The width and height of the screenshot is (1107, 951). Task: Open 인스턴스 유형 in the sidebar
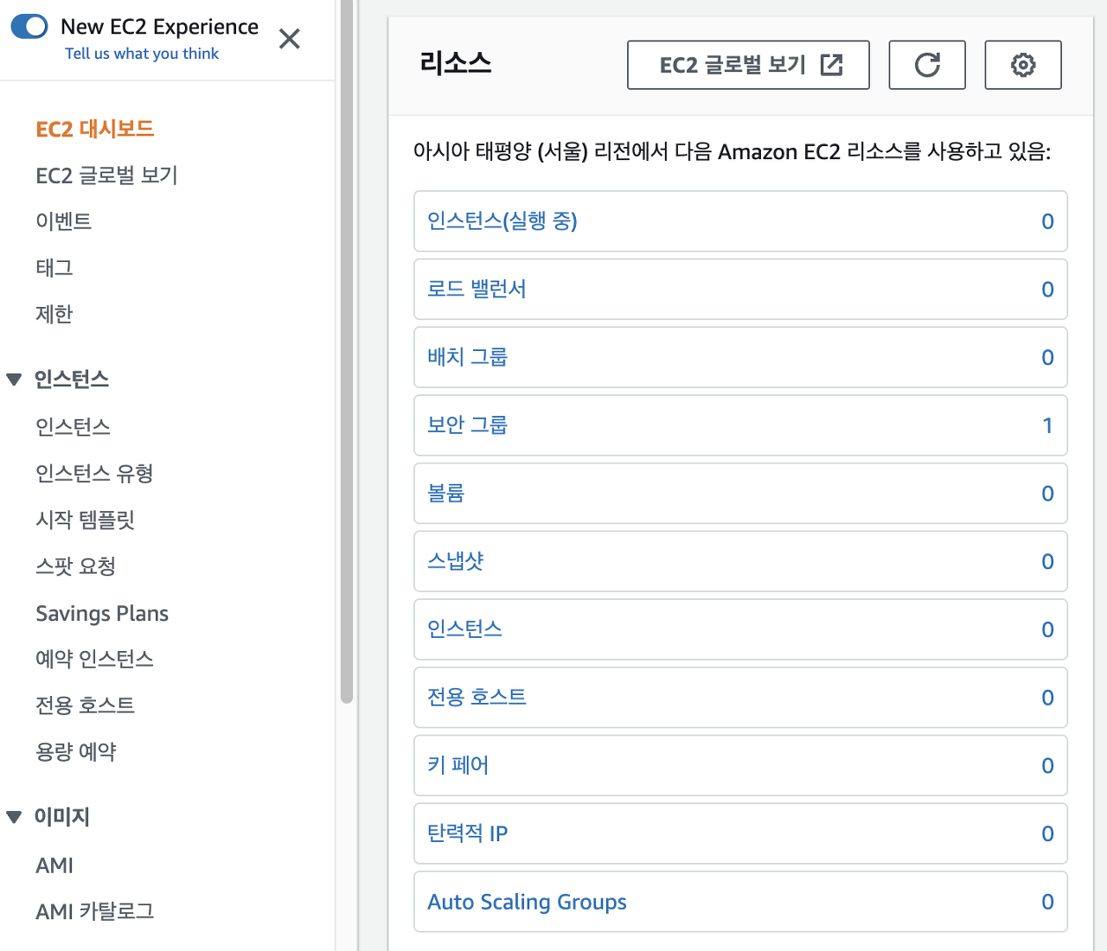[94, 474]
